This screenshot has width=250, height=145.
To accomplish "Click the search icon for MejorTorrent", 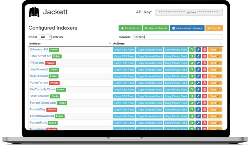I will pyautogui.click(x=192, y=76).
